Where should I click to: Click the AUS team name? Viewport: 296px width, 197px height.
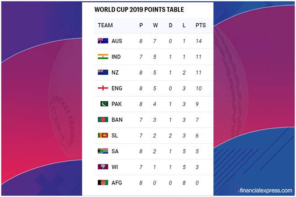118,41
